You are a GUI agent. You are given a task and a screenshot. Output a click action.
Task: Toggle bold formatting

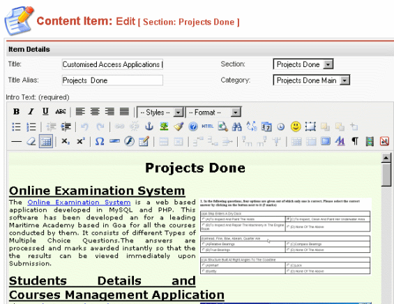(16, 112)
